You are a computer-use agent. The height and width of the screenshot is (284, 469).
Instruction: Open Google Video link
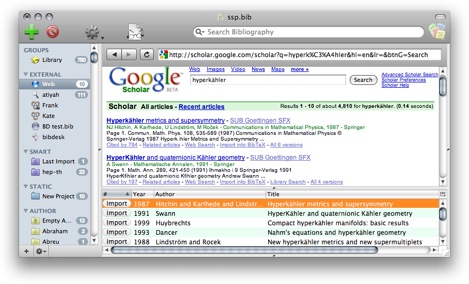(238, 69)
